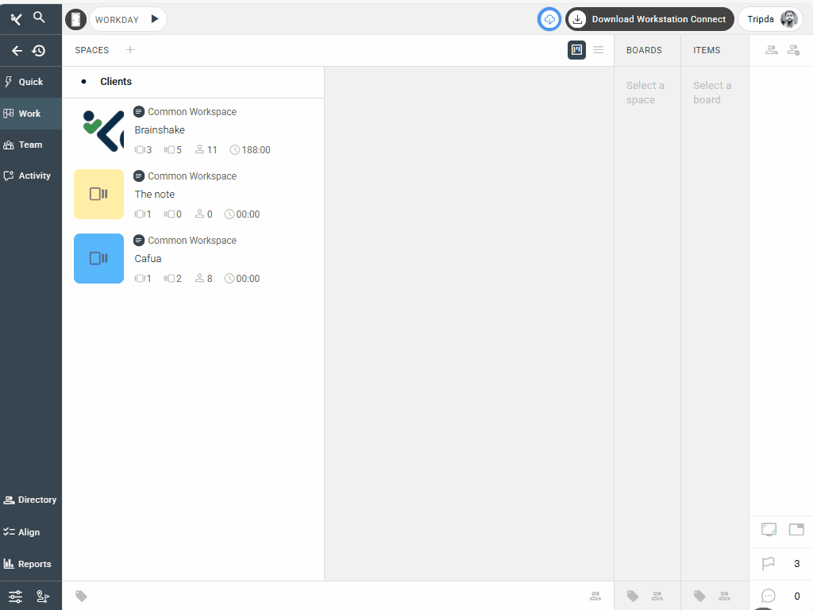The height and width of the screenshot is (610, 813).
Task: Collapse the Clients group
Action: tap(84, 82)
